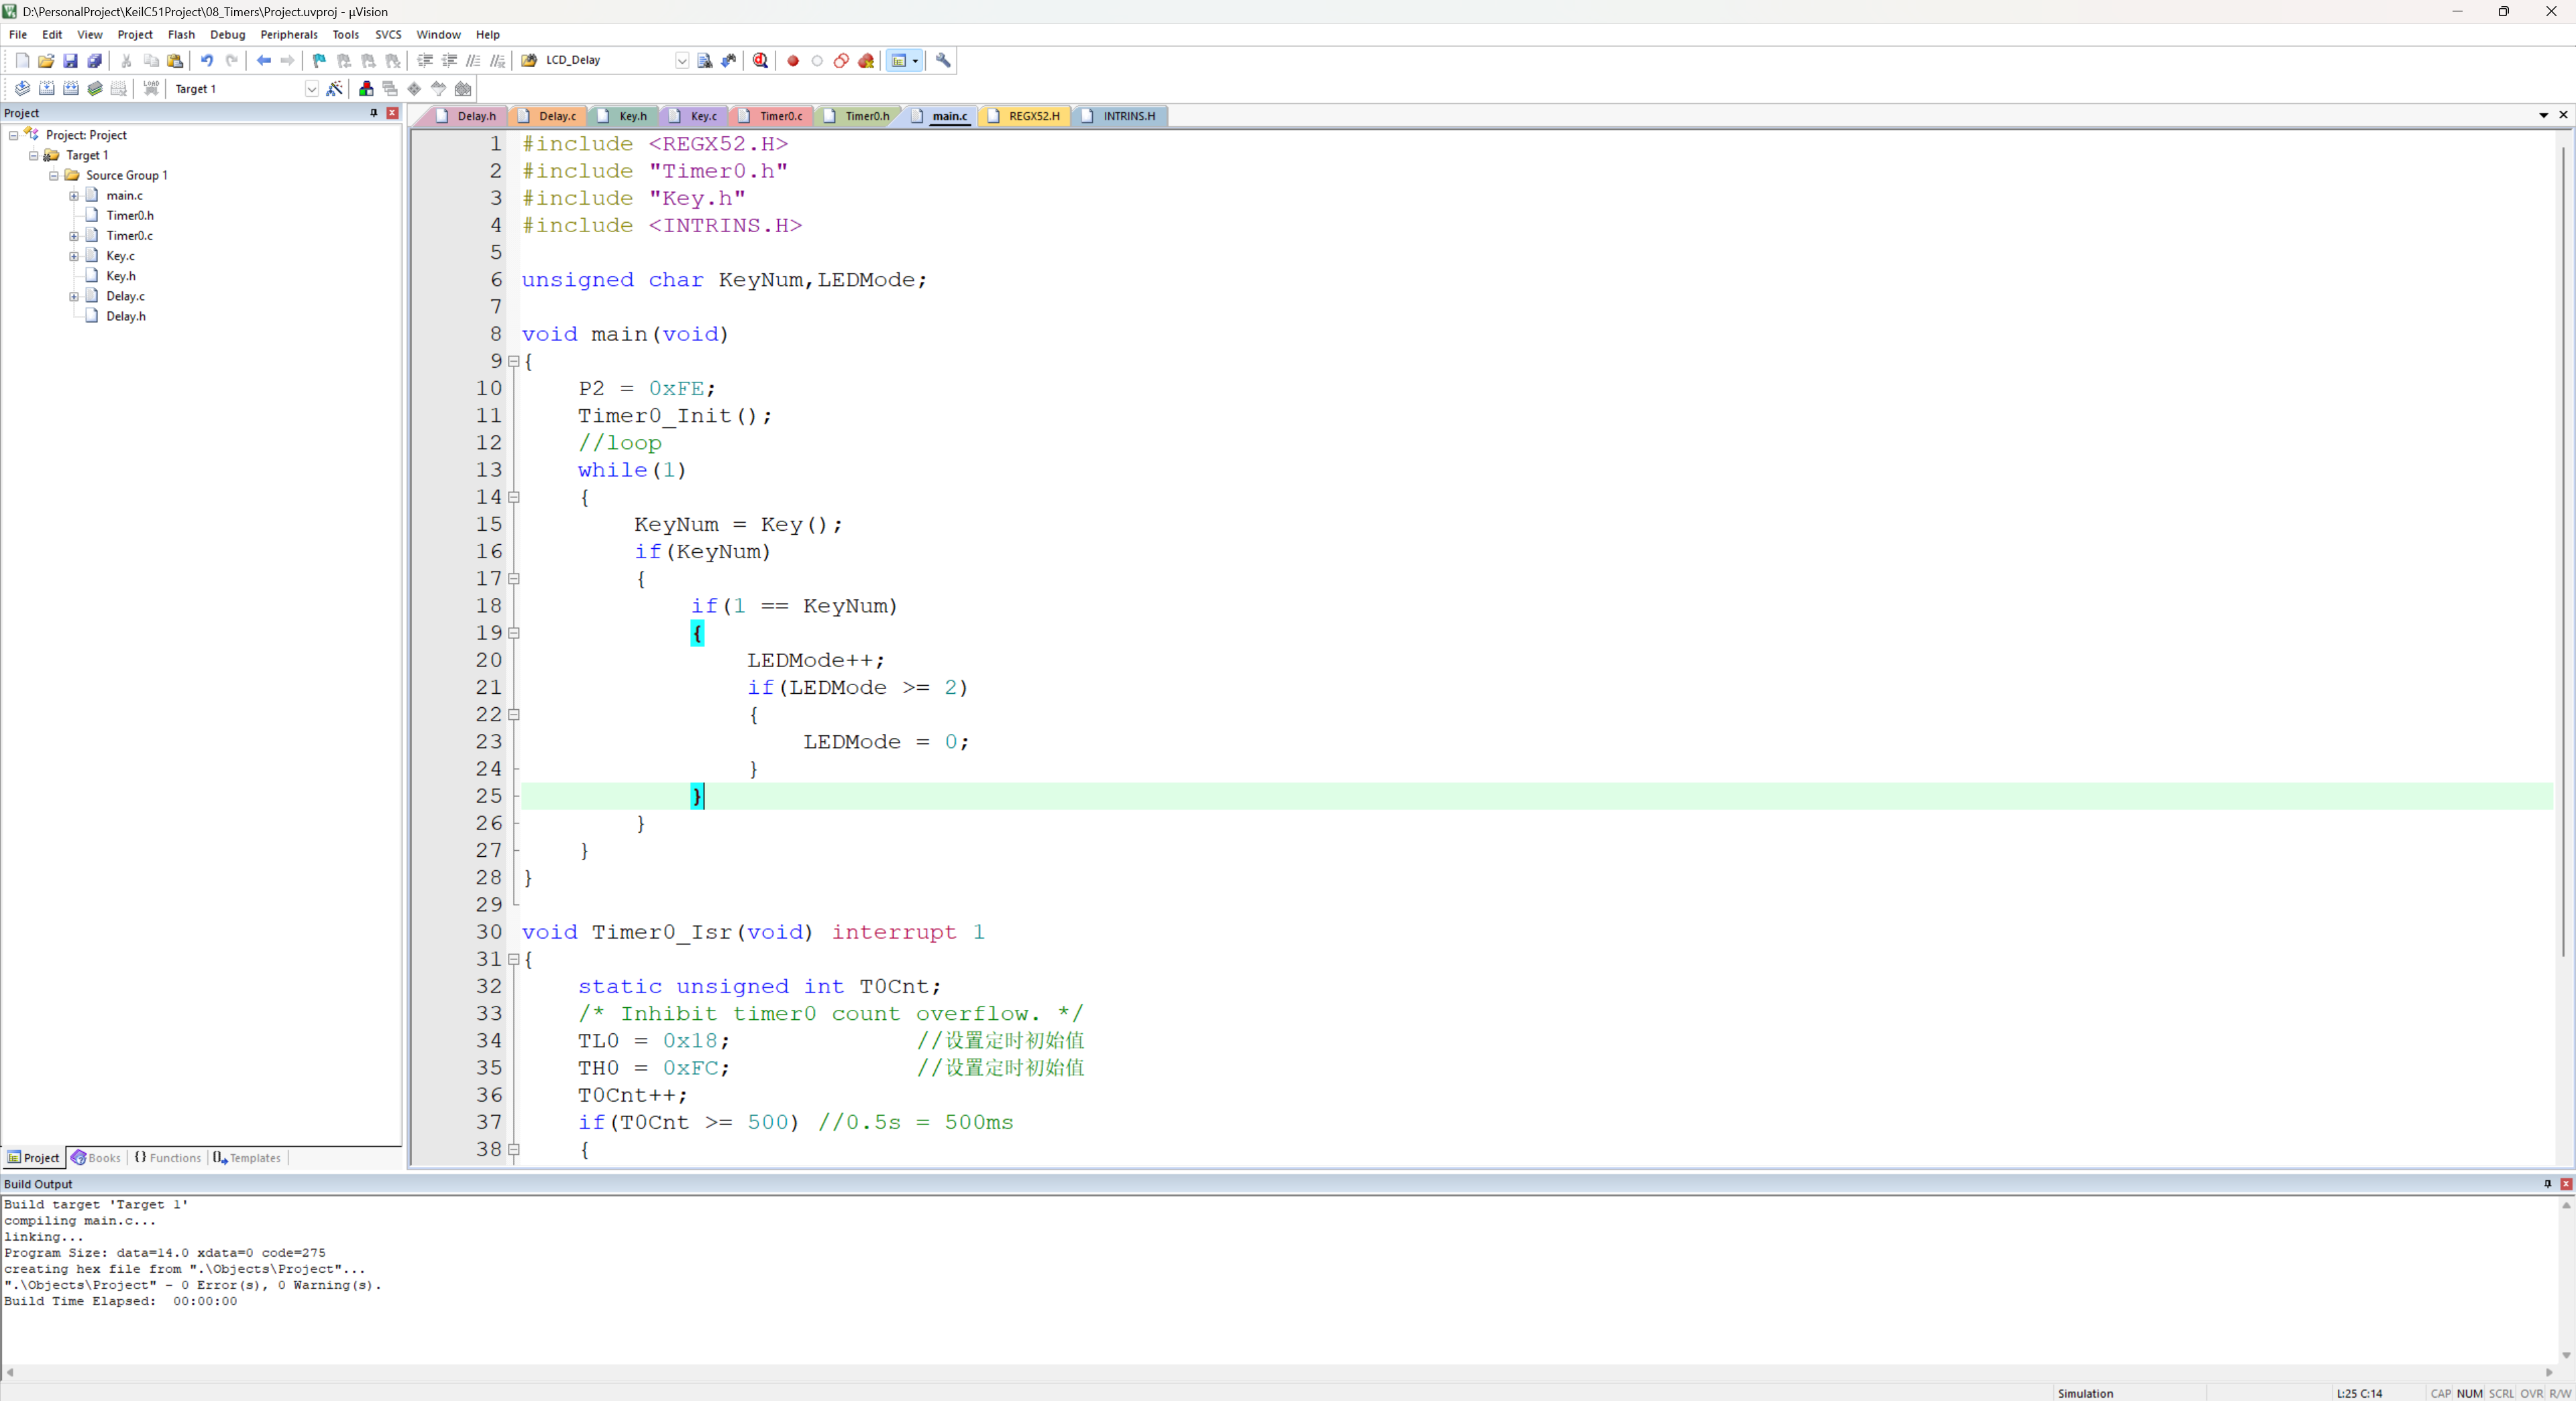
Task: Open Find in Files toolbar icon
Action: tap(529, 60)
